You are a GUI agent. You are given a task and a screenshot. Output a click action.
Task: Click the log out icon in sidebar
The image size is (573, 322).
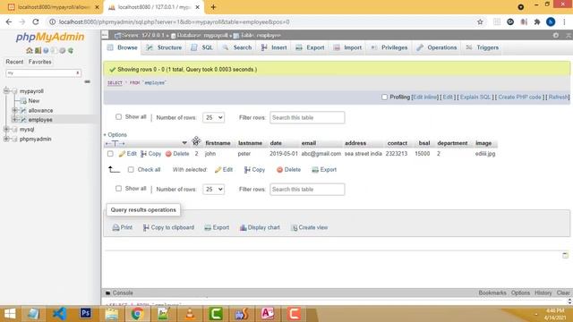click(x=38, y=50)
